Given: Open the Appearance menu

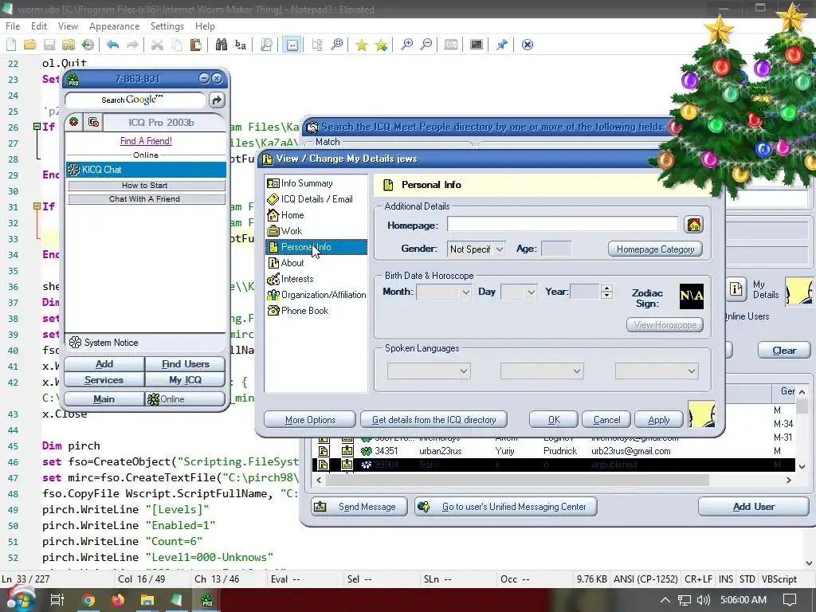Looking at the screenshot, I should coord(114,26).
